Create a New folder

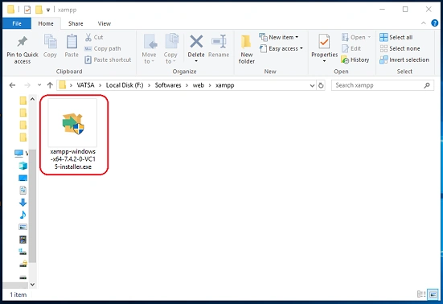click(246, 49)
